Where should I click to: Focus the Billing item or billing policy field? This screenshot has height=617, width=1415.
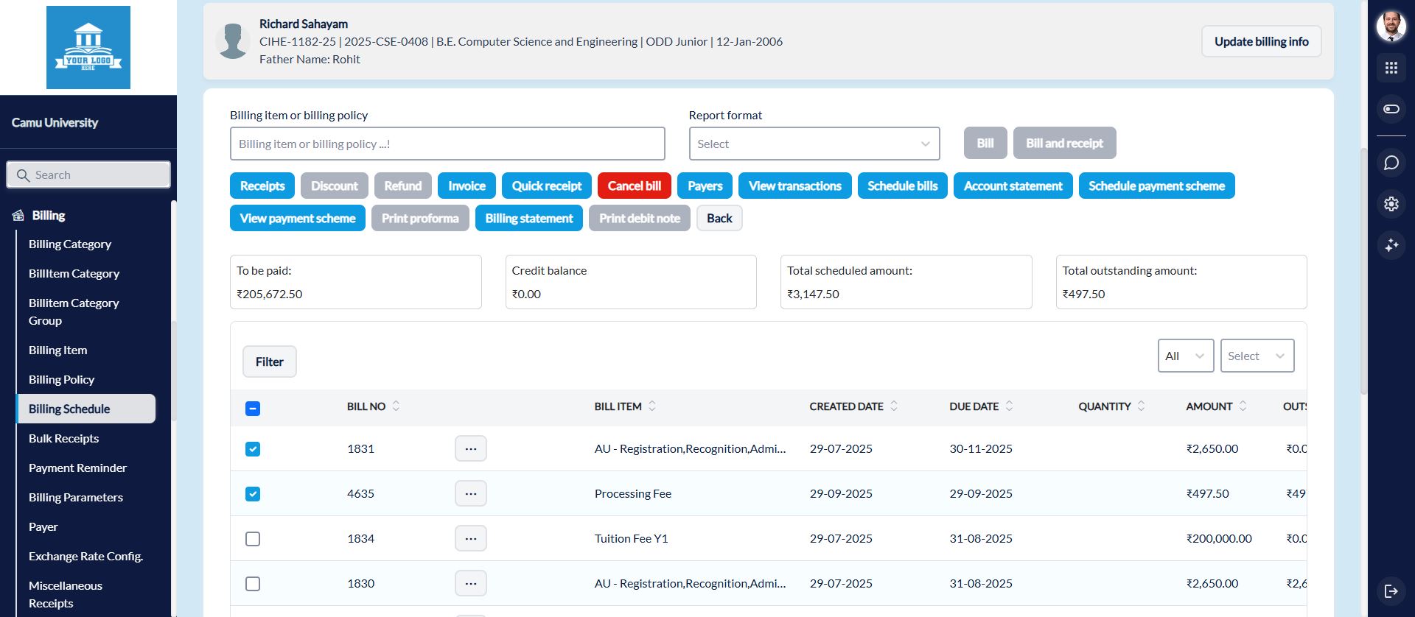[447, 144]
